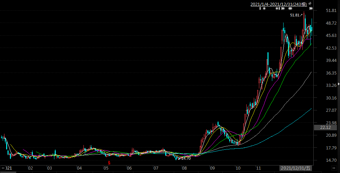Click the 03 month label on time axis

pyautogui.click(x=50, y=168)
